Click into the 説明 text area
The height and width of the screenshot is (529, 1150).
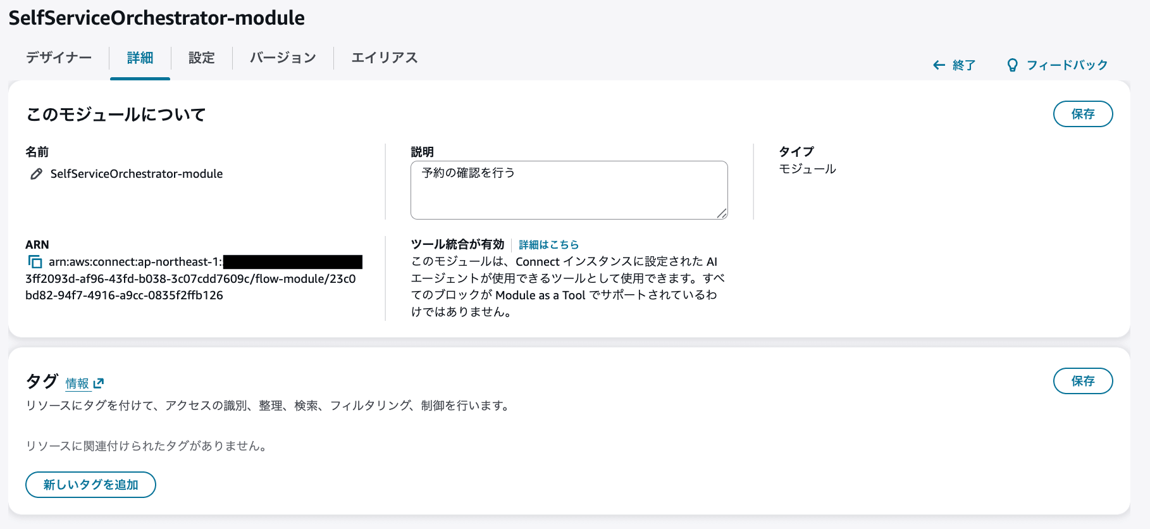569,190
